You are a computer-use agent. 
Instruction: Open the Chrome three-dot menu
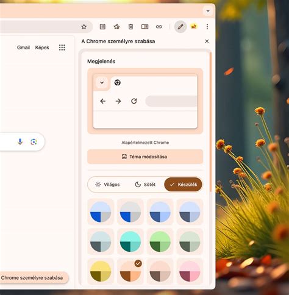click(x=207, y=27)
